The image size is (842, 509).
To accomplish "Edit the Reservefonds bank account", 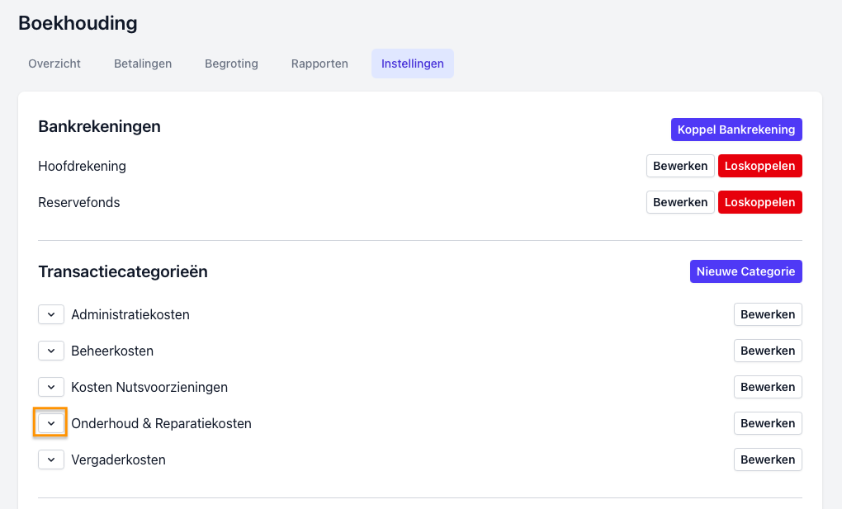I will click(x=680, y=202).
